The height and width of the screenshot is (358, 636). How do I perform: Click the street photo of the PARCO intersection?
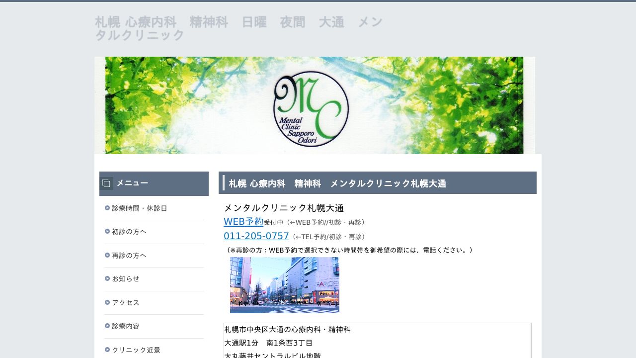click(x=284, y=285)
